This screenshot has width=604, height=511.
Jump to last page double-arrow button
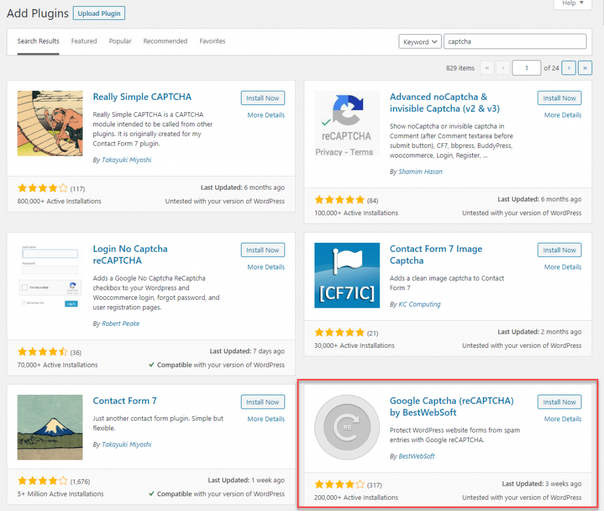click(x=585, y=68)
